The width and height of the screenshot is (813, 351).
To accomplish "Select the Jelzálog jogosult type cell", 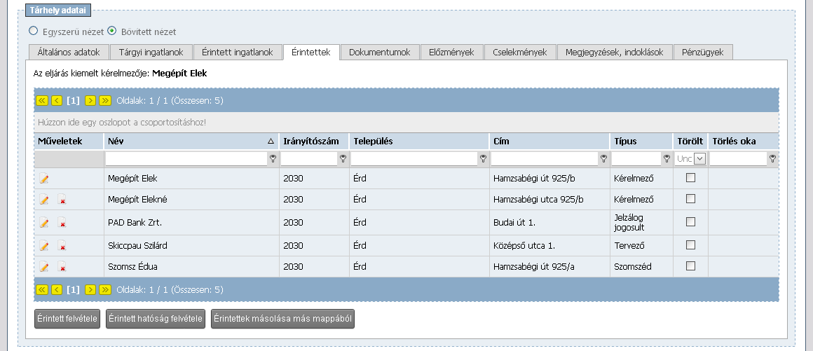I will point(641,222).
